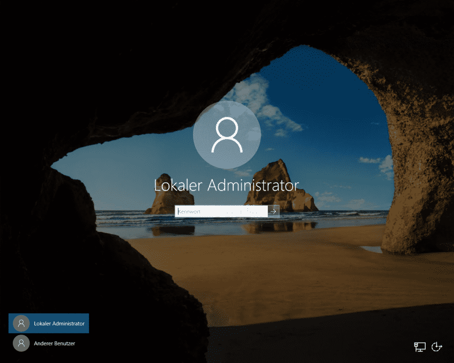Viewport: 454px width, 363px height.
Task: Activate the arrow next to the password field
Action: coord(274,211)
